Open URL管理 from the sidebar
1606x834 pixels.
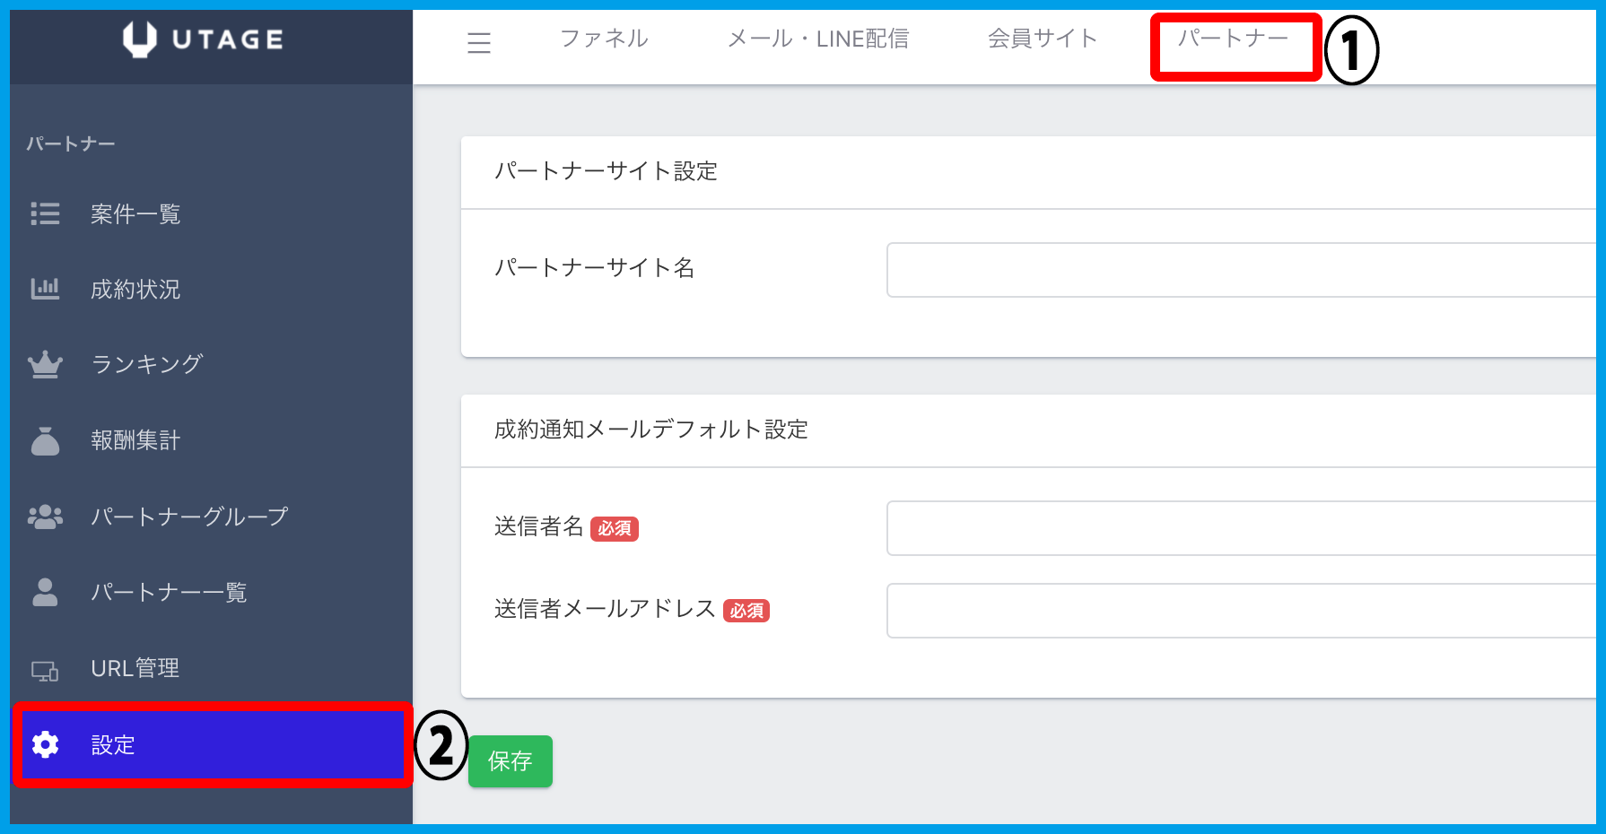tap(135, 668)
